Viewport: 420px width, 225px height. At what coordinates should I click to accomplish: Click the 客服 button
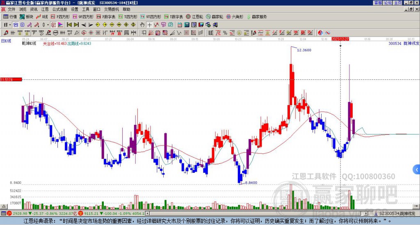(378, 2)
